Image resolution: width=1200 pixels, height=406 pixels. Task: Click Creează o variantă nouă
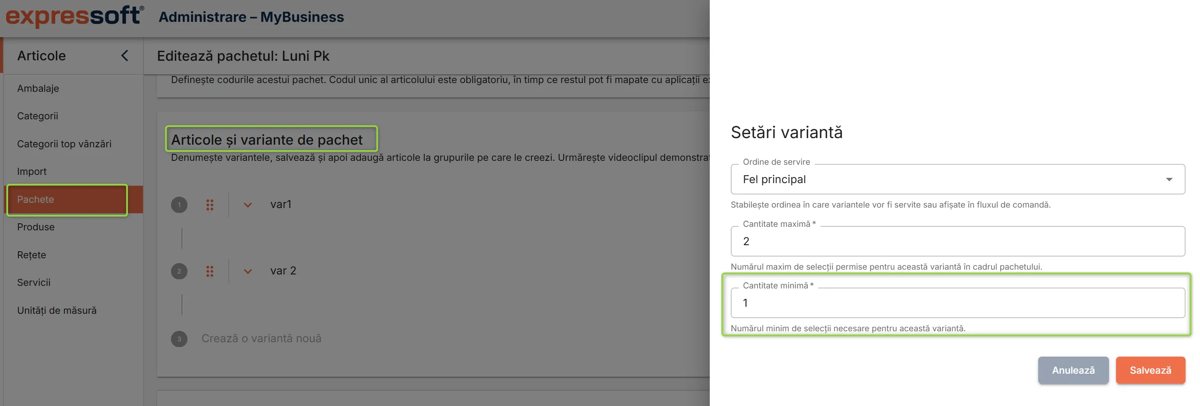(x=262, y=339)
